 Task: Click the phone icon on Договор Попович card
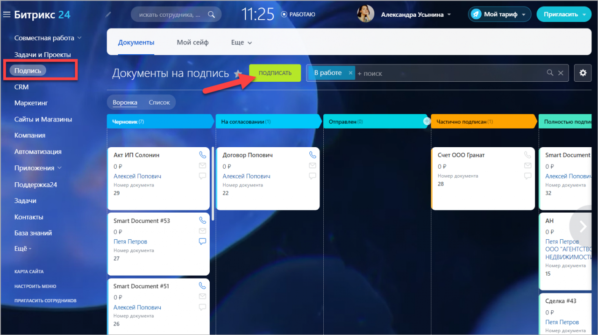point(313,155)
